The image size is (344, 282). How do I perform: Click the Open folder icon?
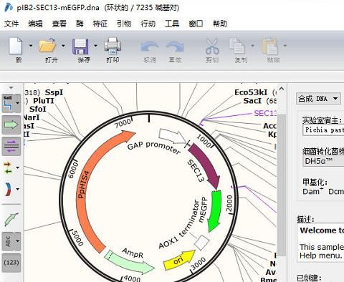click(x=47, y=45)
